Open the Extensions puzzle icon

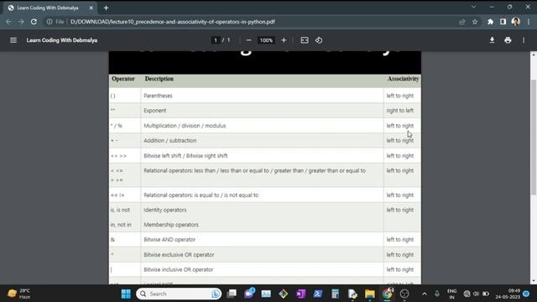[490, 22]
